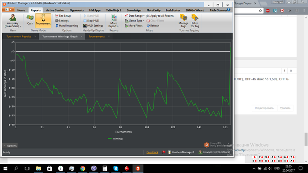Open the Opponents ribbon tab

(77, 10)
